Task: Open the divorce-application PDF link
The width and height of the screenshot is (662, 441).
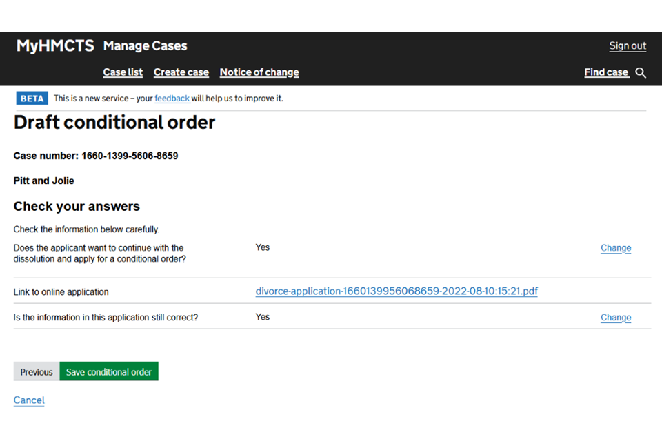Action: [397, 291]
